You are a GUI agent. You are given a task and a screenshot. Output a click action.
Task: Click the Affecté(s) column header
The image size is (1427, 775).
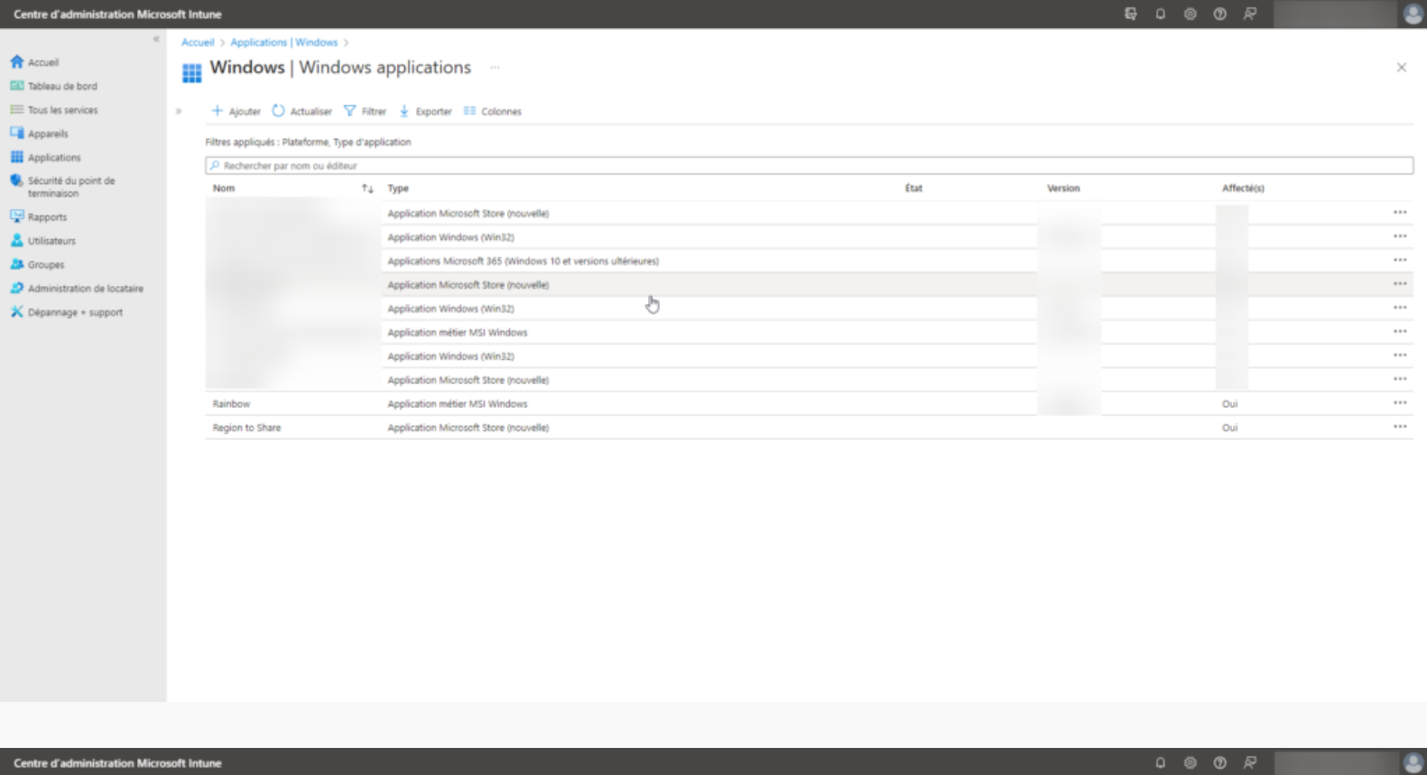pos(1243,189)
